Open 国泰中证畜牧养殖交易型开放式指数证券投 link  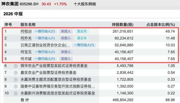(x=58, y=86)
